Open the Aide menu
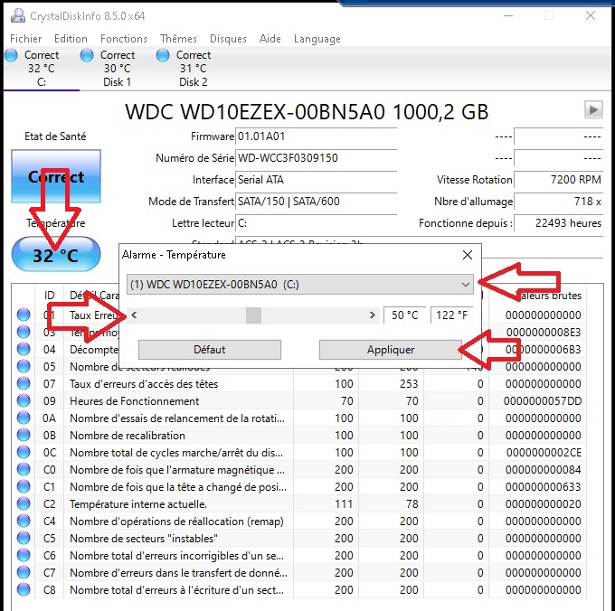615x611 pixels. (x=270, y=39)
